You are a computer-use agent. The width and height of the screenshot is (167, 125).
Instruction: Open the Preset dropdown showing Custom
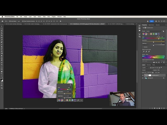[154, 31]
